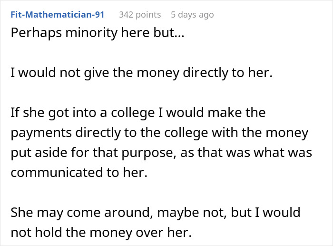Click the 5 days ago timestamp

click(192, 14)
